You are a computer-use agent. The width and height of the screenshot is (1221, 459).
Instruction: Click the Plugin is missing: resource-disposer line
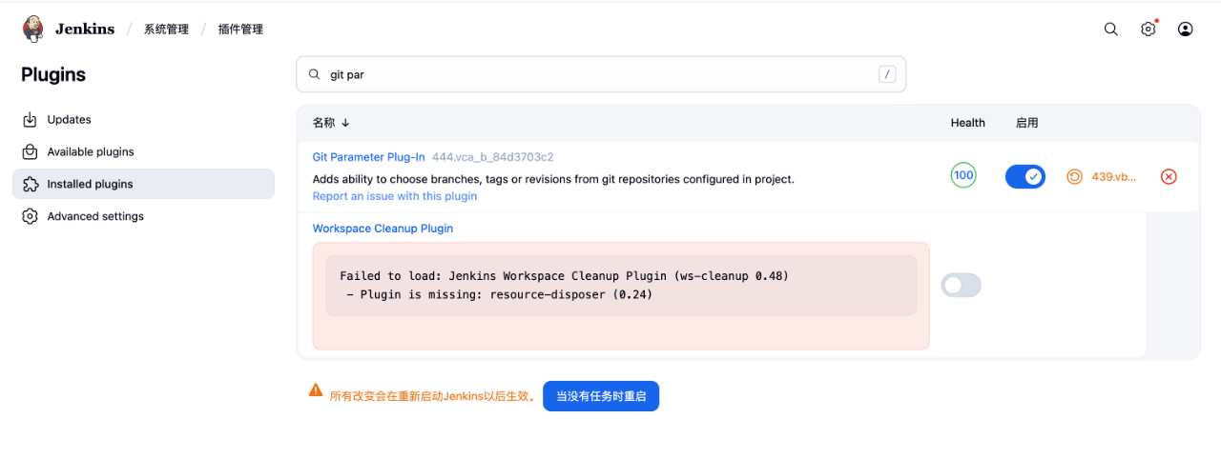pos(499,294)
